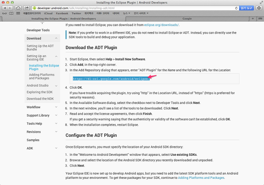Click the Tools Help sidebar label
This screenshot has width=264, height=185.
point(34,124)
